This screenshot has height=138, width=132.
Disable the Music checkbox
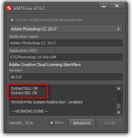52,123
